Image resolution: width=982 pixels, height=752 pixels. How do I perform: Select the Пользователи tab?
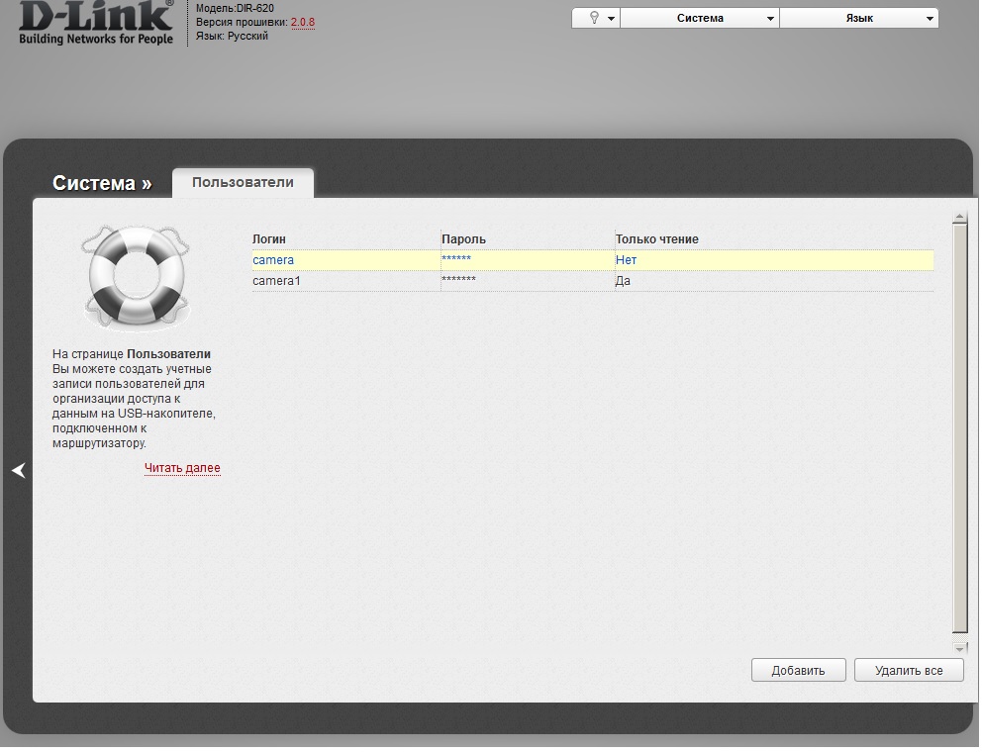point(243,182)
